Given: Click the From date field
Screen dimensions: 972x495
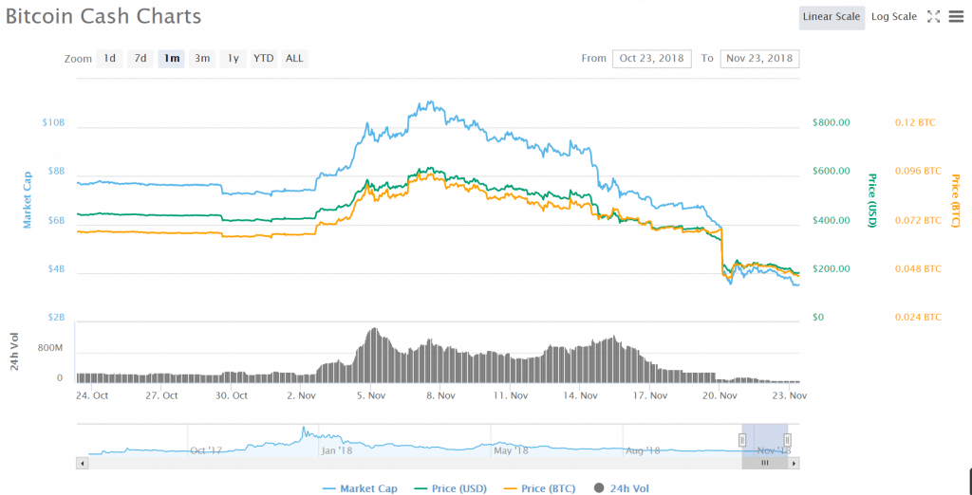Looking at the screenshot, I should click(654, 59).
